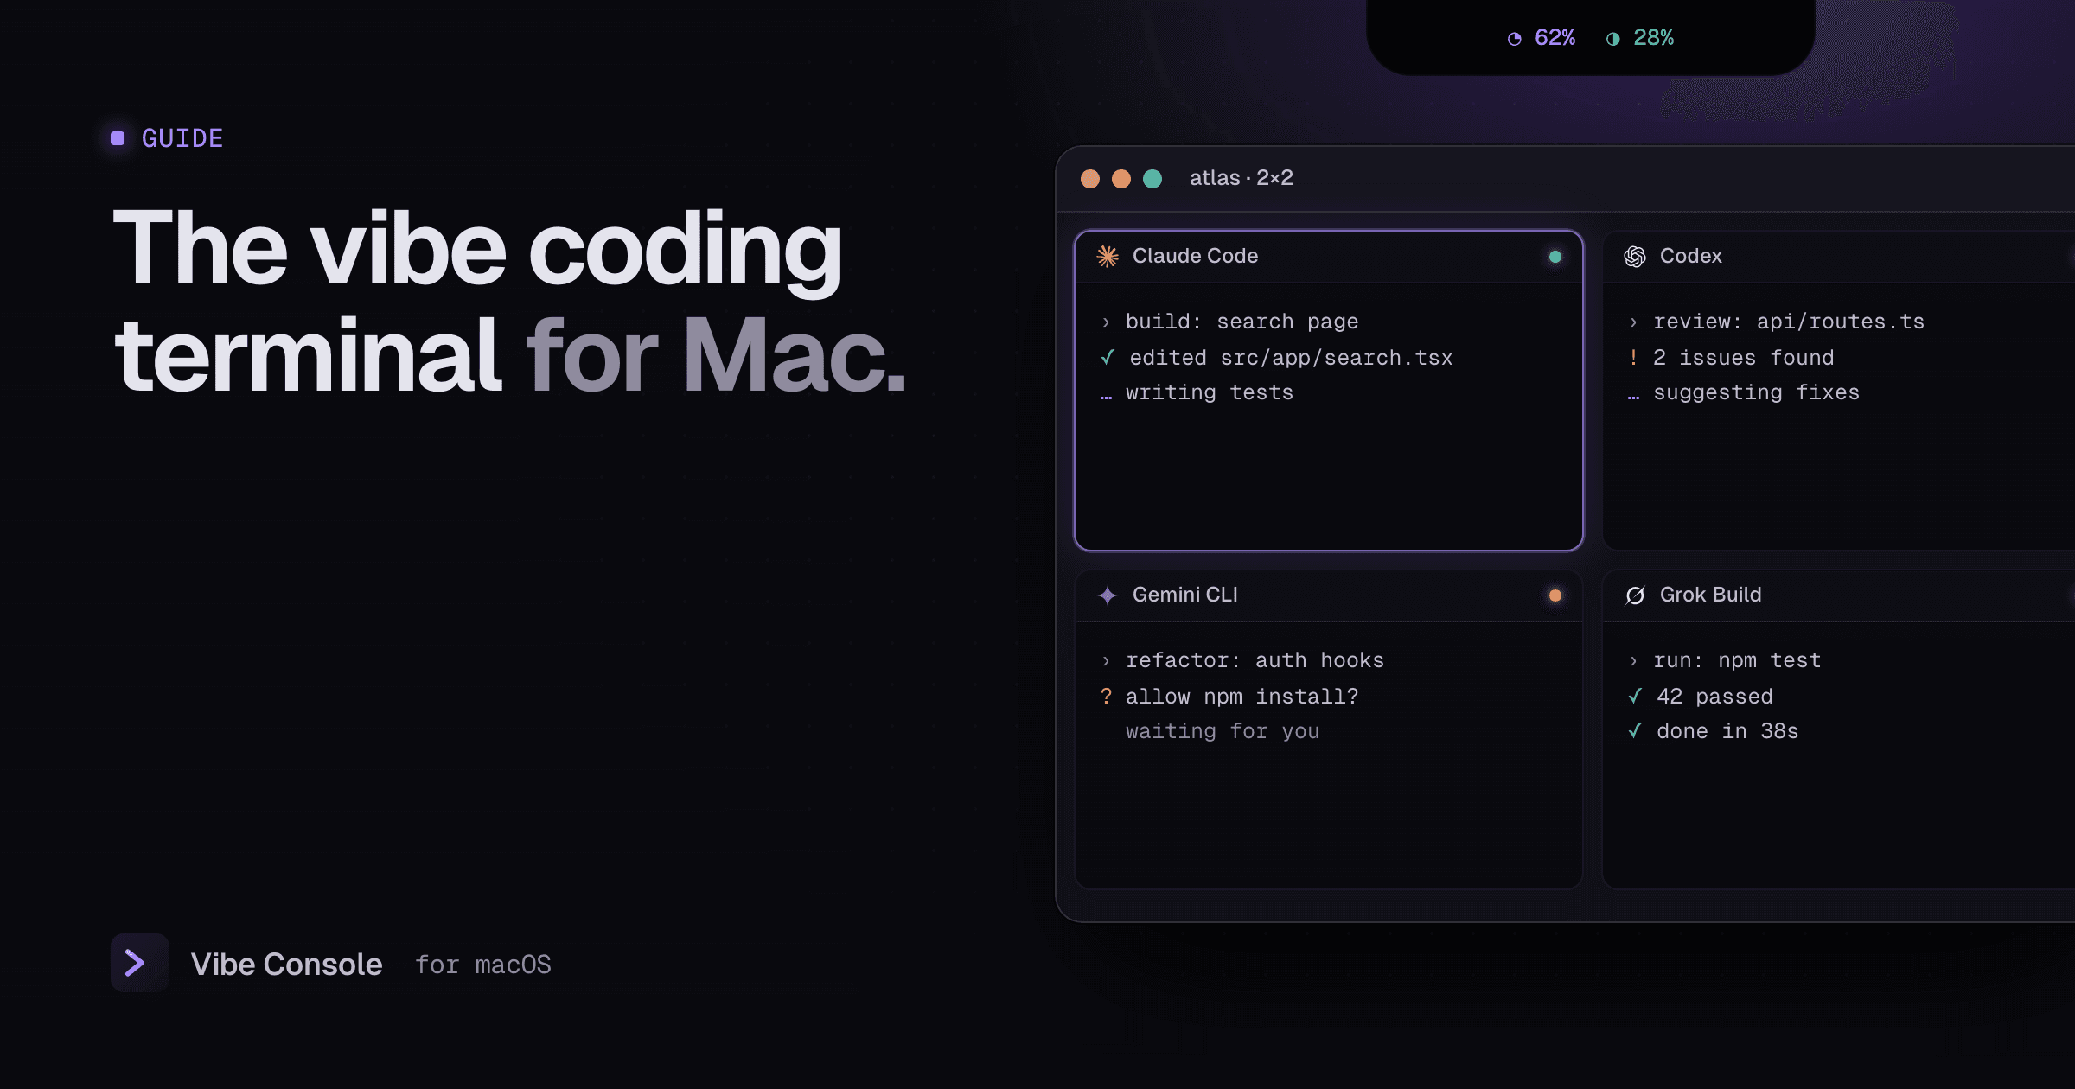Click the green check beside 42 passed
Screen dimensions: 2075x1089
click(x=1635, y=696)
